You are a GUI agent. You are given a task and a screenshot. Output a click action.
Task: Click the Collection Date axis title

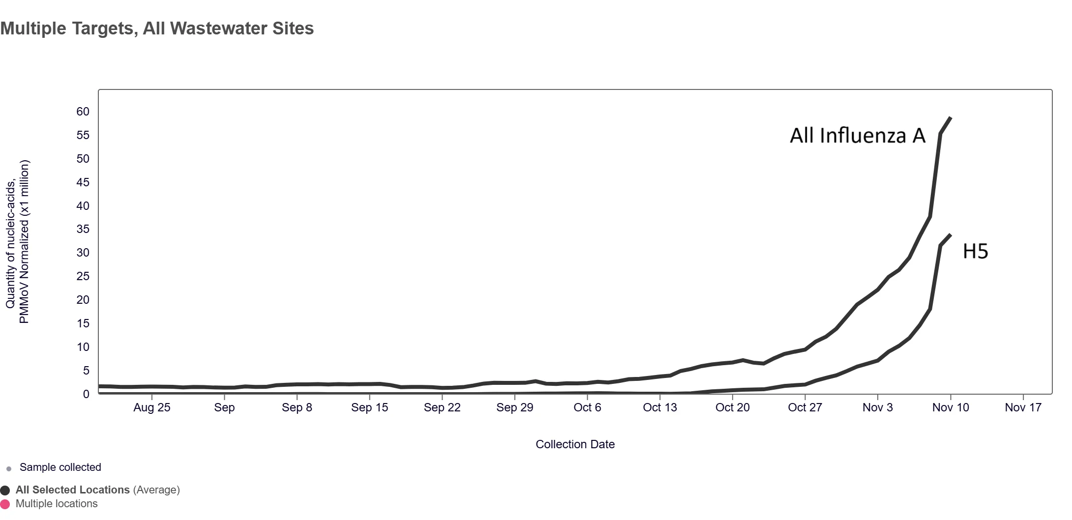[575, 444]
